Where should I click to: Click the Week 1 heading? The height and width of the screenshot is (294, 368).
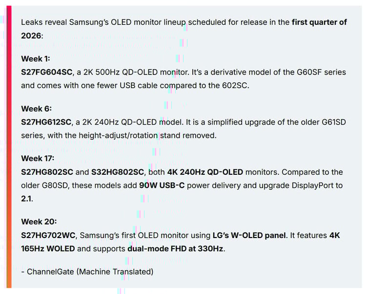coord(35,59)
